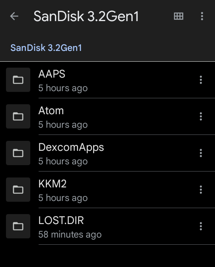The width and height of the screenshot is (215, 267).
Task: Open the LOST.DIR folder name
Action: tap(61, 220)
